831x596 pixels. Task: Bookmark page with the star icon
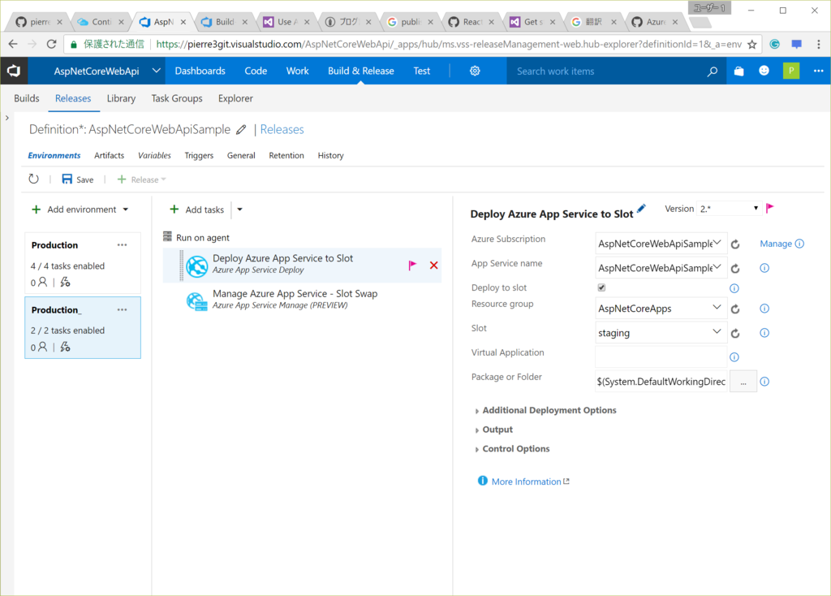752,45
